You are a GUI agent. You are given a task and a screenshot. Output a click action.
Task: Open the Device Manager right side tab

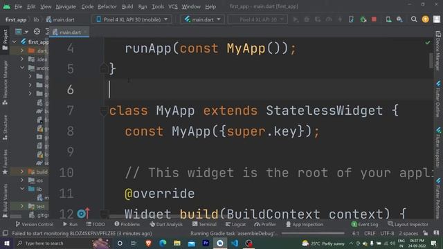click(x=438, y=50)
